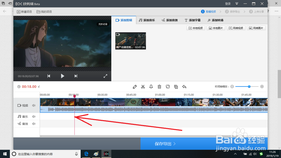Click the volume icon in system tray

[x=255, y=154]
